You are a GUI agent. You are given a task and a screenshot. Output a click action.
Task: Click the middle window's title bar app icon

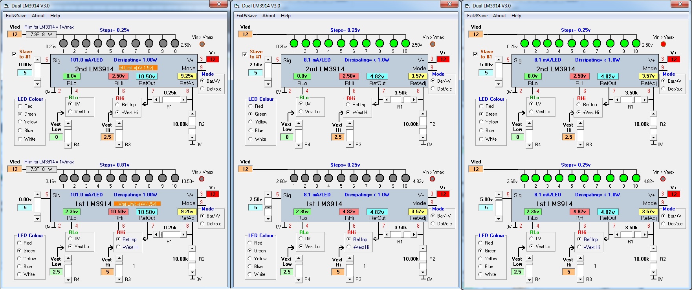click(x=236, y=6)
